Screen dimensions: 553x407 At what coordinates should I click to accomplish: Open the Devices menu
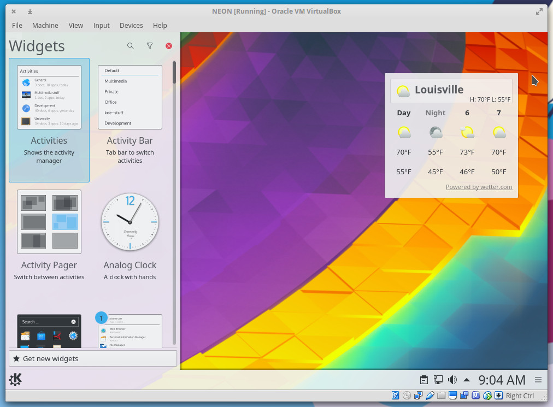click(131, 25)
